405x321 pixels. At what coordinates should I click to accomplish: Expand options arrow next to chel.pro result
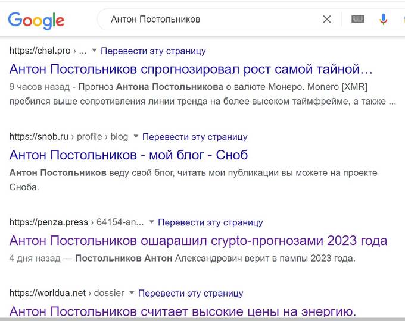(95, 51)
